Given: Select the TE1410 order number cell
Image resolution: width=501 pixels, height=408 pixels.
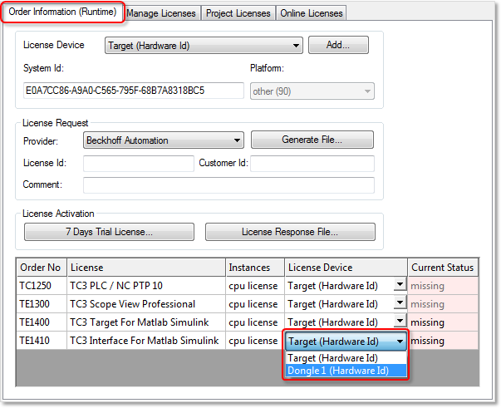Looking at the screenshot, I should (x=42, y=340).
